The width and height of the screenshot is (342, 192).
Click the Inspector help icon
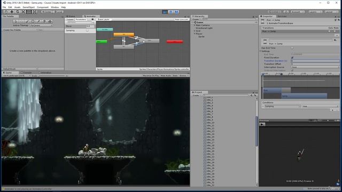(x=336, y=20)
